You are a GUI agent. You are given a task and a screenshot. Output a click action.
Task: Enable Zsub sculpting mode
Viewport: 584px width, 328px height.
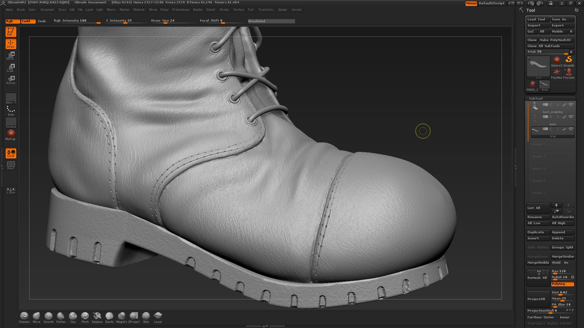(x=42, y=21)
